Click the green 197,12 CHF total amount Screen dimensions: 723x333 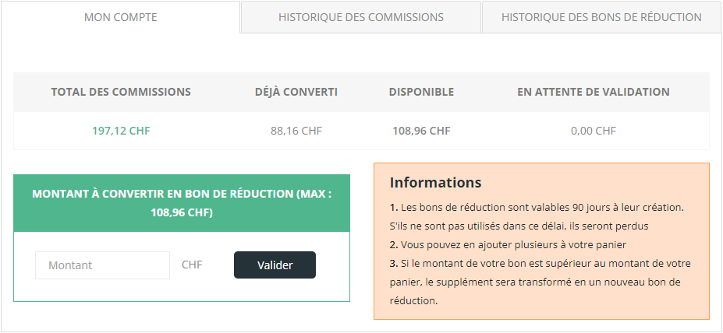click(x=121, y=131)
